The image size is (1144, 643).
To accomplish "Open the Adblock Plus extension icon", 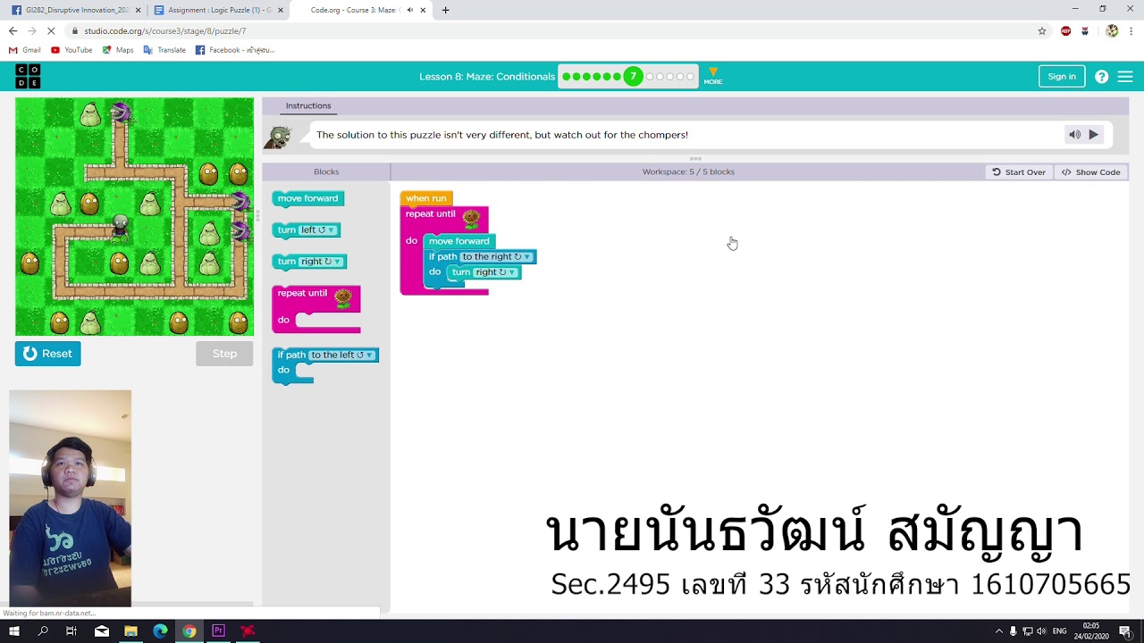I will 1065,30.
